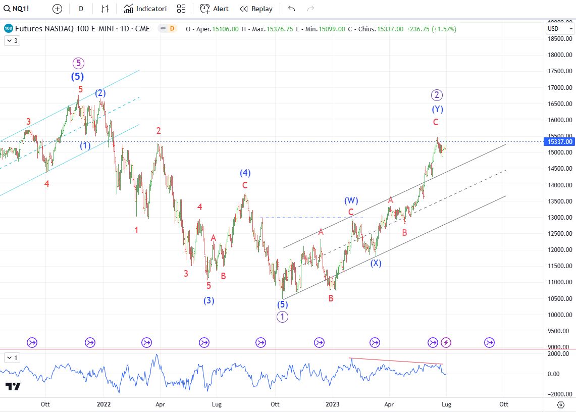Click 14000.00 on the price axis

coord(560,185)
